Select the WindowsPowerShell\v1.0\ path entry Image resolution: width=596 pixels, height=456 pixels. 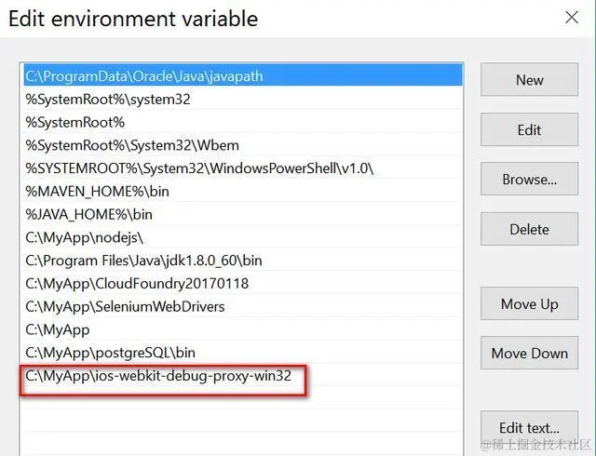tap(243, 168)
